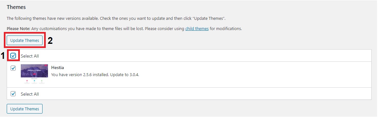Click the bottom Update Themes button
Viewport: 378px width, 118px height.
point(25,109)
